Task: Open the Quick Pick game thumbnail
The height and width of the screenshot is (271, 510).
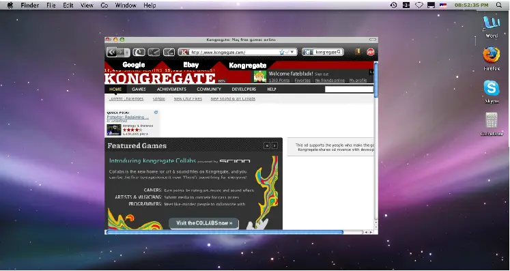Action: (114, 130)
